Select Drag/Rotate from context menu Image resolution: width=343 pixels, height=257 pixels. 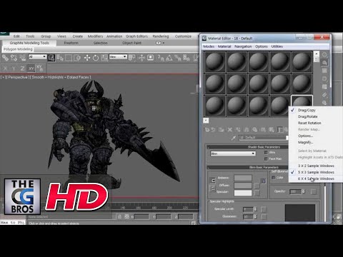[316, 116]
